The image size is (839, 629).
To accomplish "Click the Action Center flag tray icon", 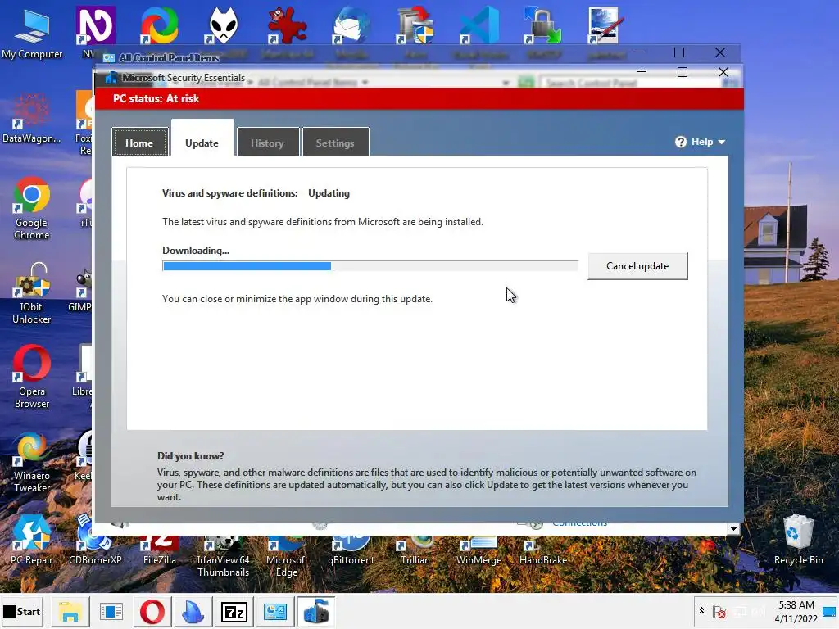I will point(719,611).
